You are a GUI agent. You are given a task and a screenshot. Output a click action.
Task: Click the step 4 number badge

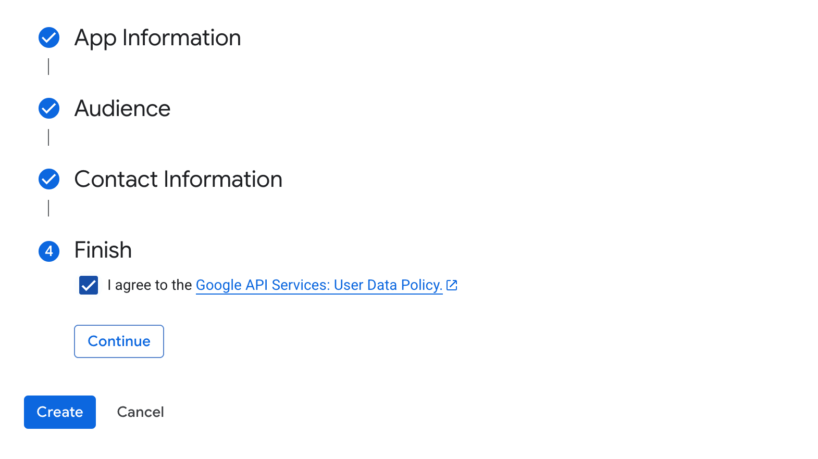(49, 251)
